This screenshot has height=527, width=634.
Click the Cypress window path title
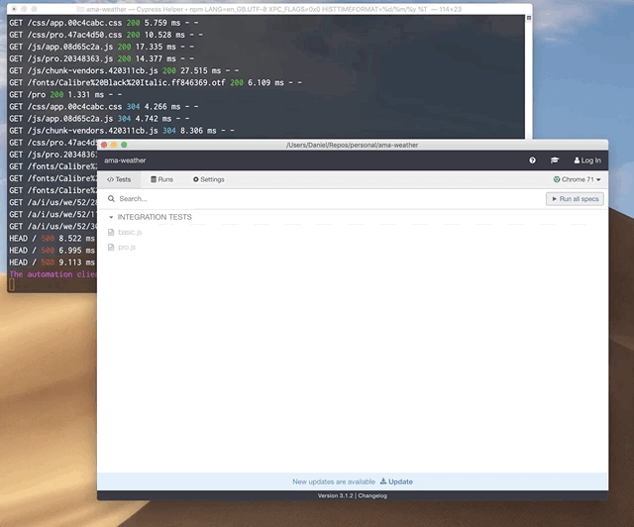coord(353,145)
